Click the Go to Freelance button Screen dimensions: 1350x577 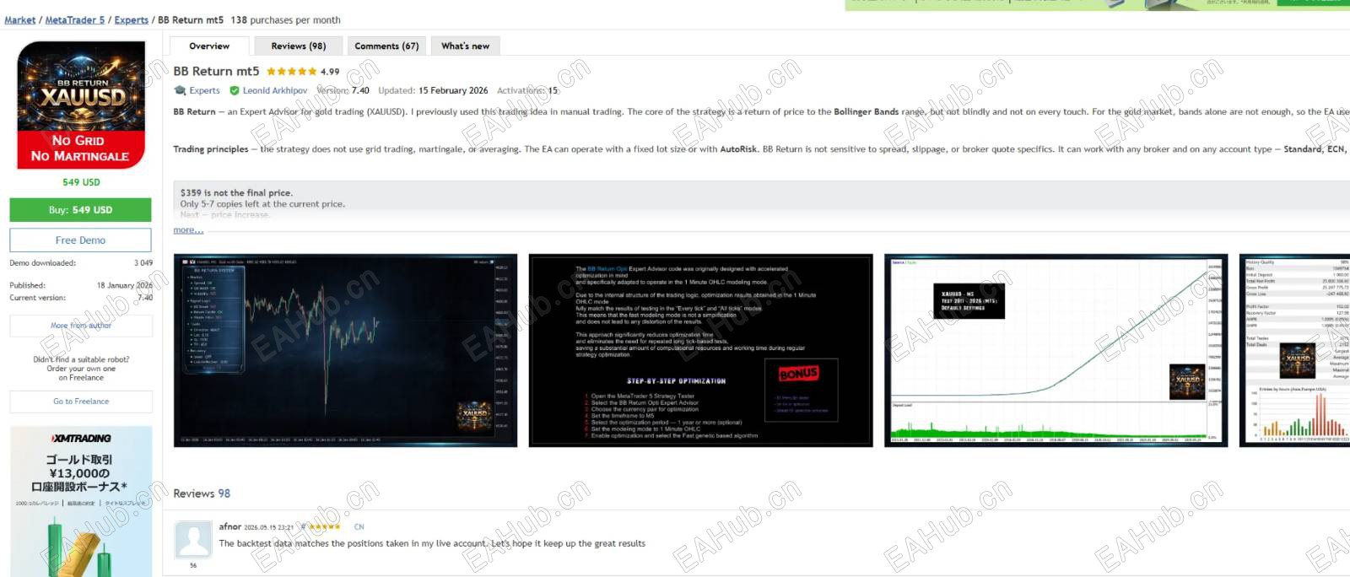81,402
